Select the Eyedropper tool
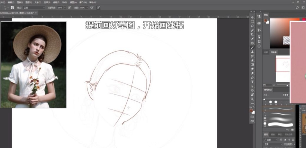 click(x=252, y=39)
